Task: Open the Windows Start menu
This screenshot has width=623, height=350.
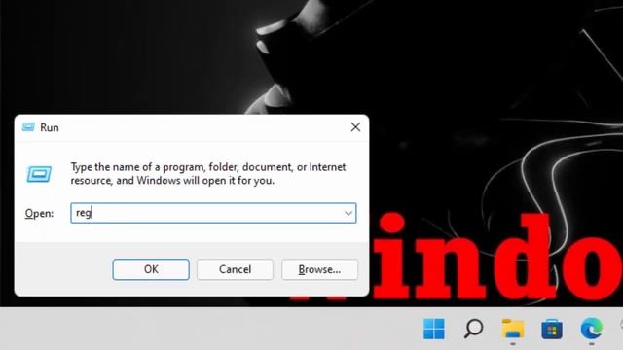Action: tap(434, 329)
